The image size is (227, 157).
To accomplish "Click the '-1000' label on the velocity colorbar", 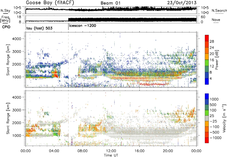I will coord(216,138).
